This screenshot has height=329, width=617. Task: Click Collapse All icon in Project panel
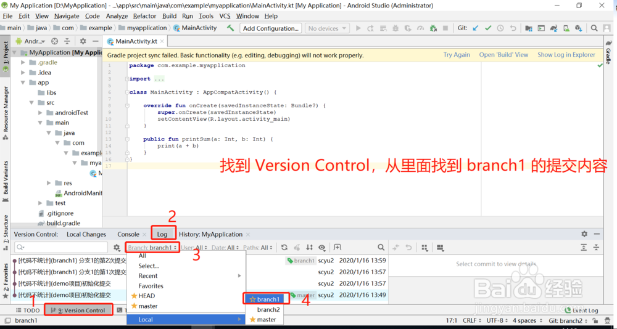point(67,41)
